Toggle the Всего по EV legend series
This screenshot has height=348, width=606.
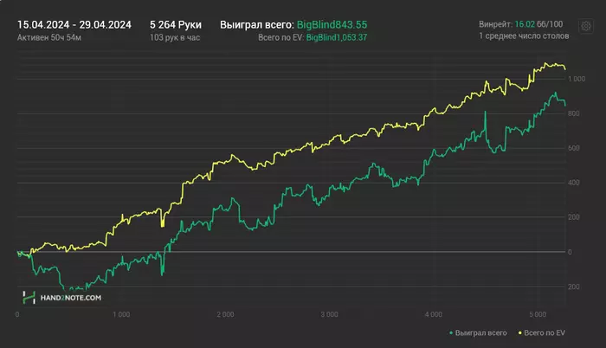(x=545, y=332)
